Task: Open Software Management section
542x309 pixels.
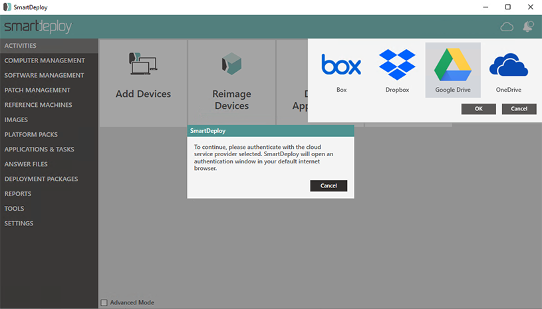Action: click(x=49, y=75)
